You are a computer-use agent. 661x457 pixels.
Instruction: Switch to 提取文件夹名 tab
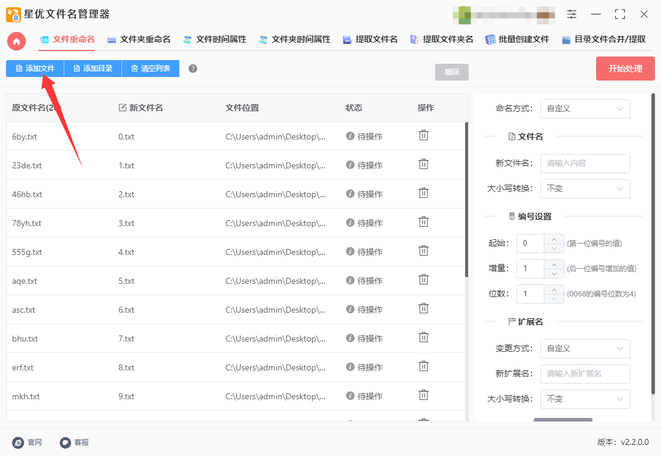tap(442, 39)
